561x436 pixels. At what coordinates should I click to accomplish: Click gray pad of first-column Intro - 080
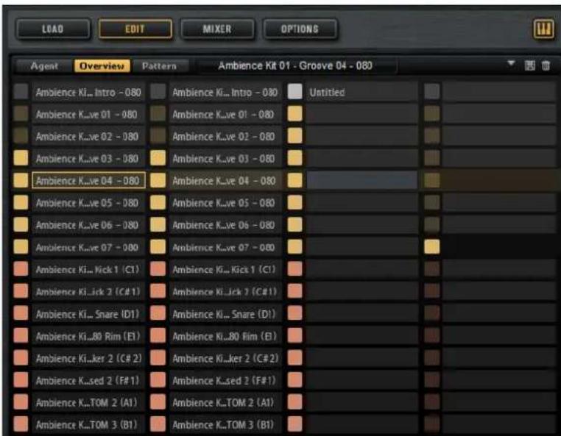tap(21, 91)
